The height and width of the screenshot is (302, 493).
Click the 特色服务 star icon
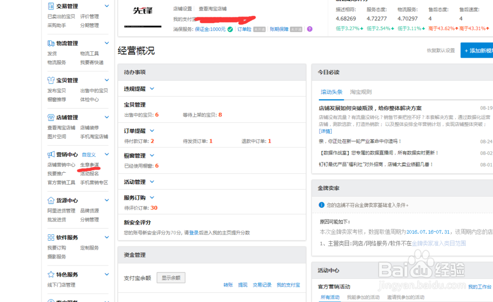[51, 274]
